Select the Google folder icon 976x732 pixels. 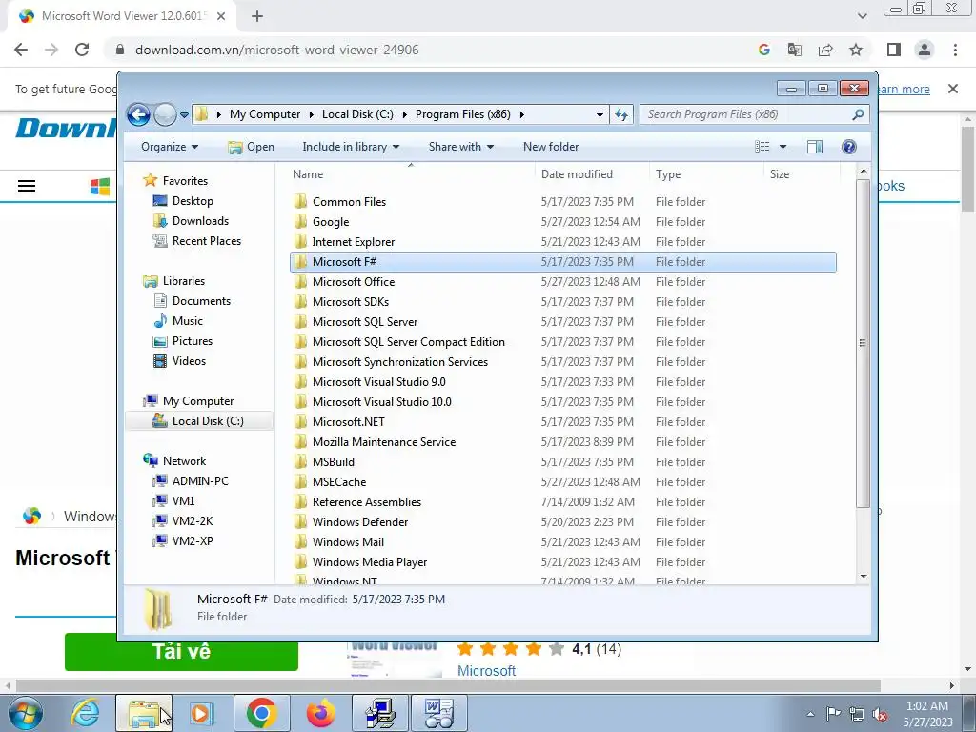pyautogui.click(x=300, y=221)
